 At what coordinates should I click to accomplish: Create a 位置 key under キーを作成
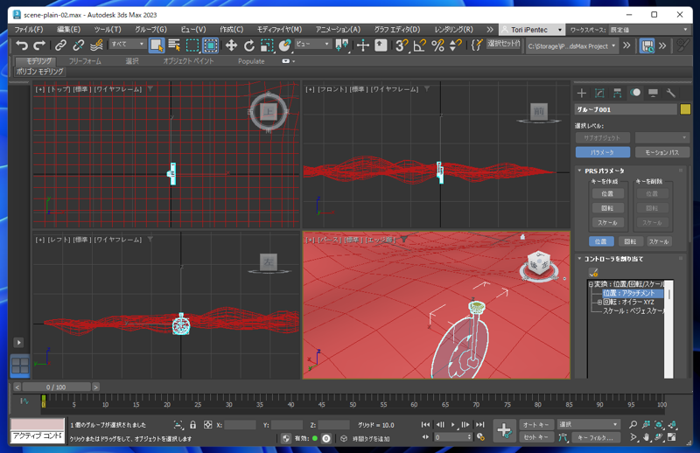click(607, 193)
